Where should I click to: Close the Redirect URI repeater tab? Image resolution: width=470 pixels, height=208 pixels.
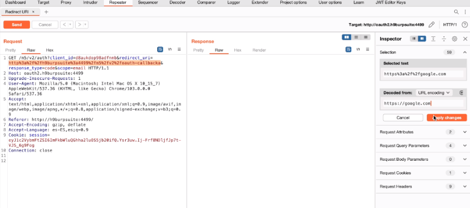point(33,12)
